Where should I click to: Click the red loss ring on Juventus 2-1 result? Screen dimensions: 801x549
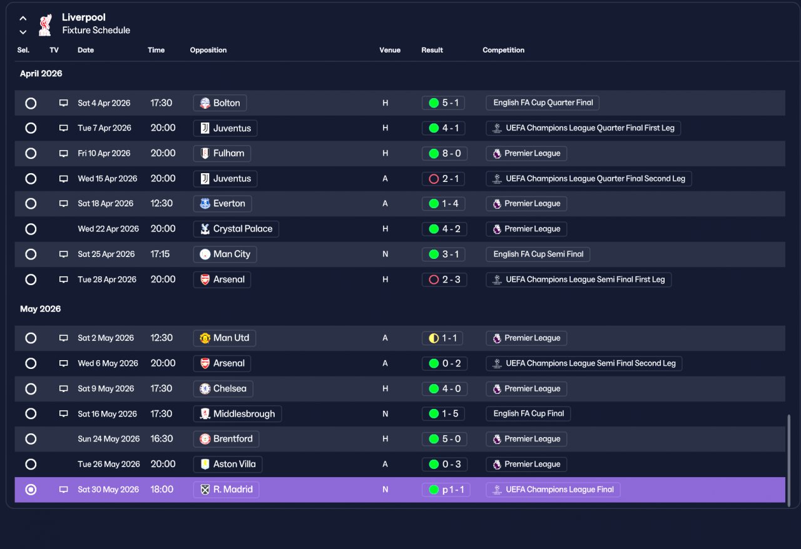click(434, 179)
